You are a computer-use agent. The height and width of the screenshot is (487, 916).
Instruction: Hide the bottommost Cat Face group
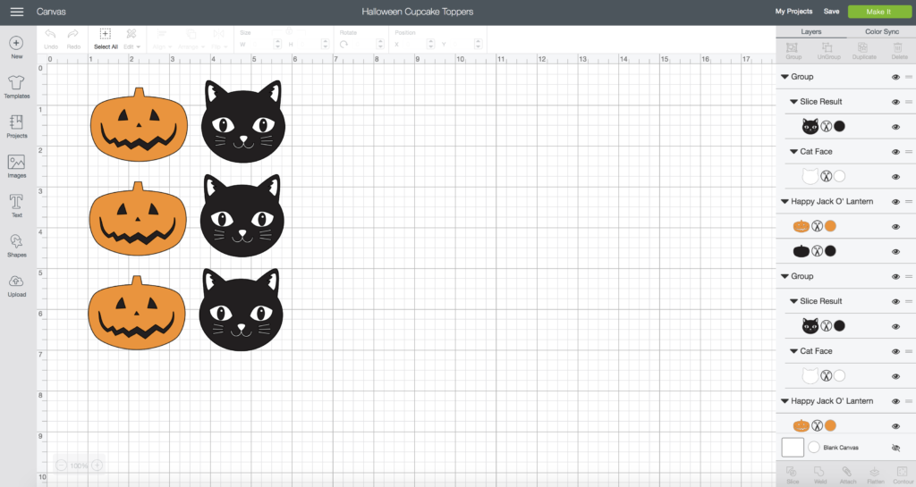coord(895,352)
